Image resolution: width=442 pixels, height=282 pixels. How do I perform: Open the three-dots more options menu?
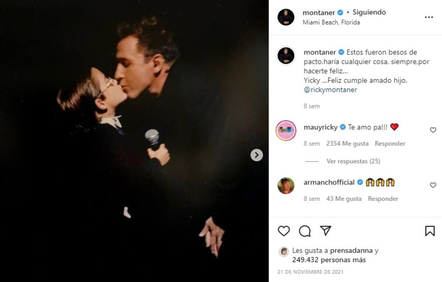[429, 17]
